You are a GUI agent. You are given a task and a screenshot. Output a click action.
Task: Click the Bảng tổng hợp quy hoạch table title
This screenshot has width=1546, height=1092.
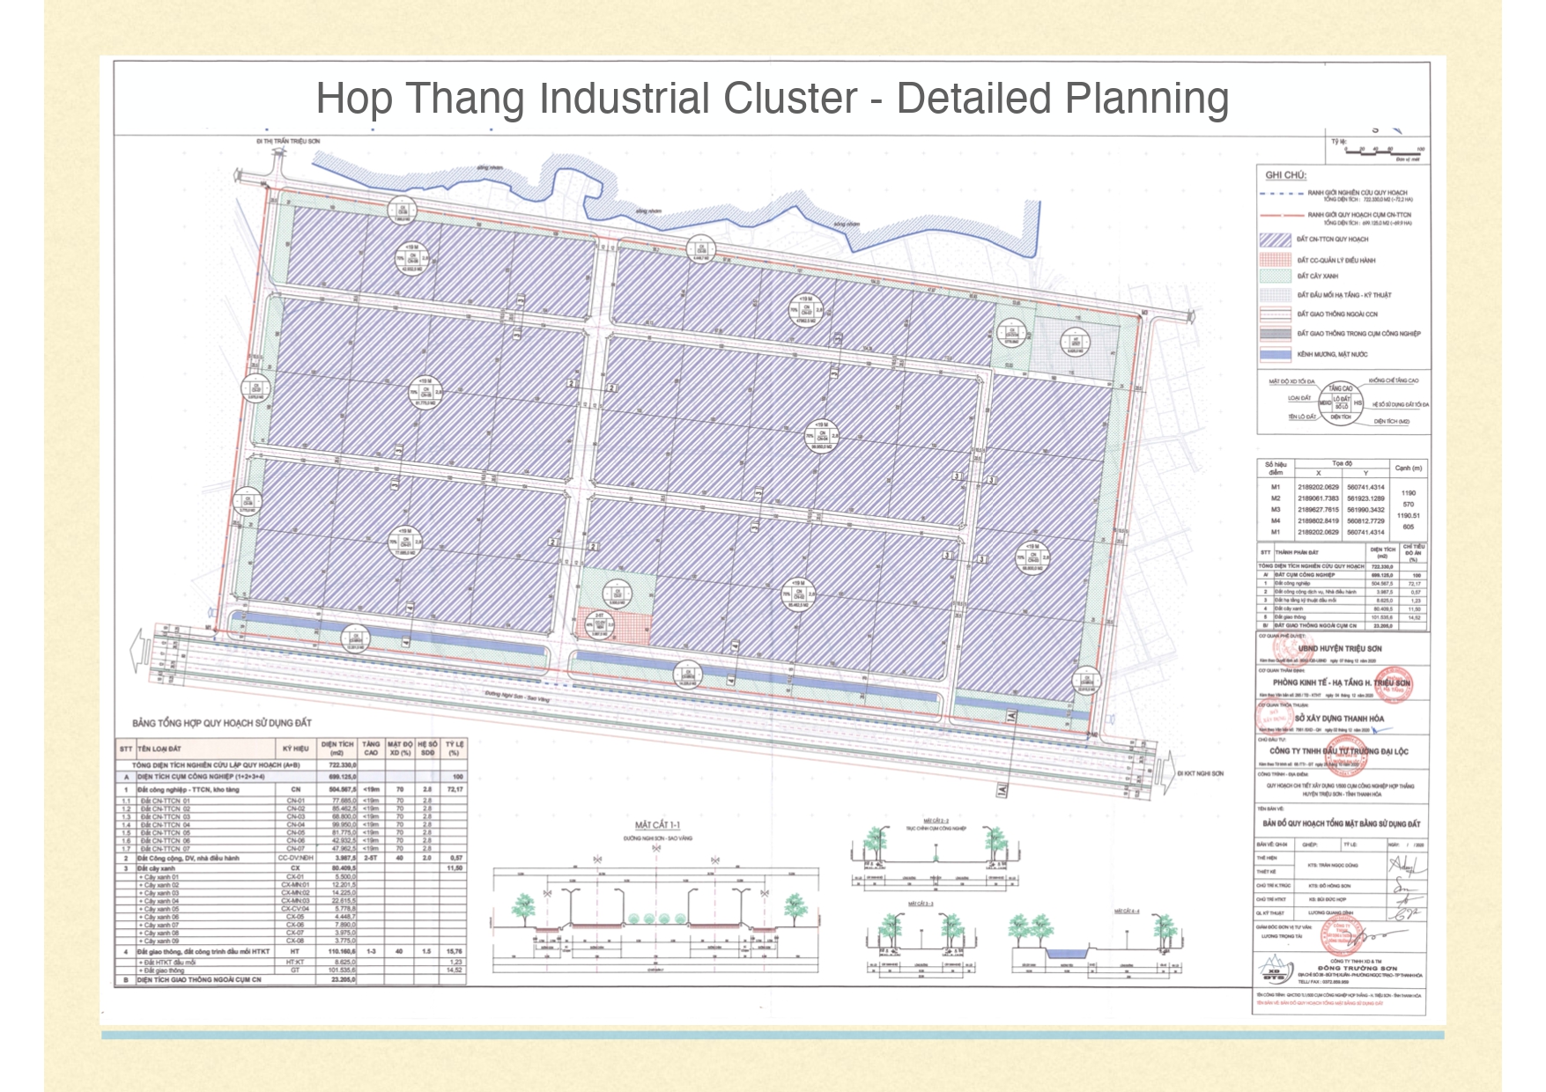coord(222,723)
